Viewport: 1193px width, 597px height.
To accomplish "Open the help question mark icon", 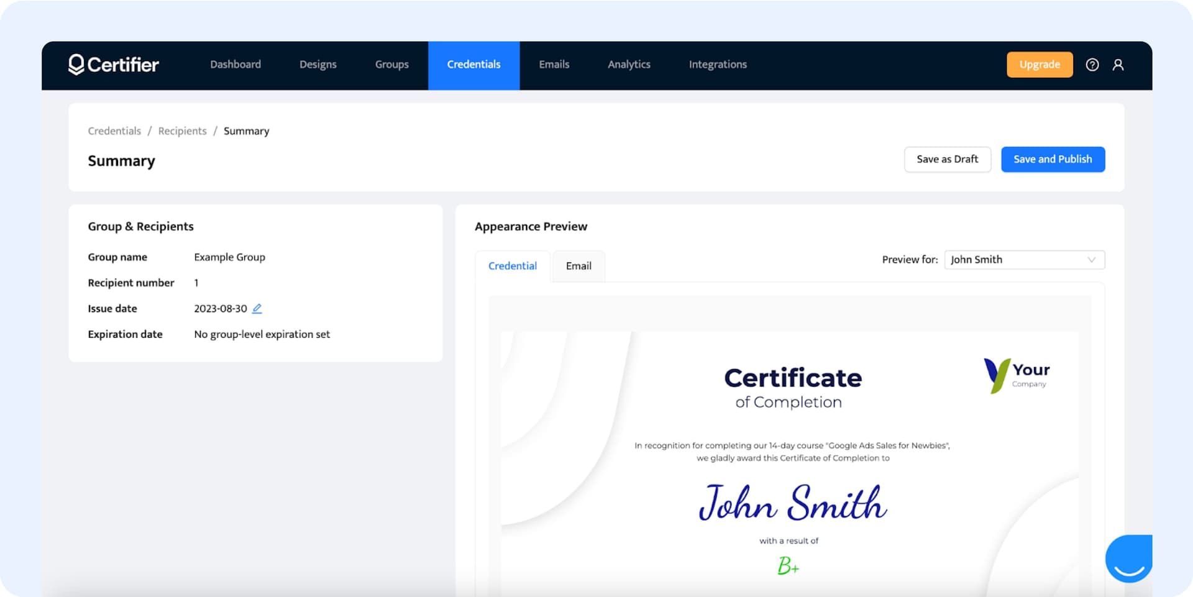I will 1092,65.
